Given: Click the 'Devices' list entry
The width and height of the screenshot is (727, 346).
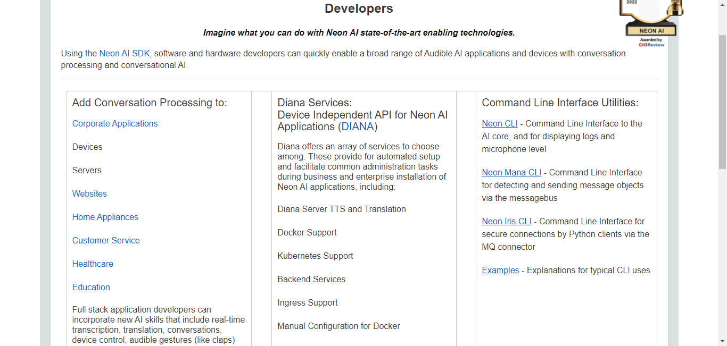Looking at the screenshot, I should (87, 147).
